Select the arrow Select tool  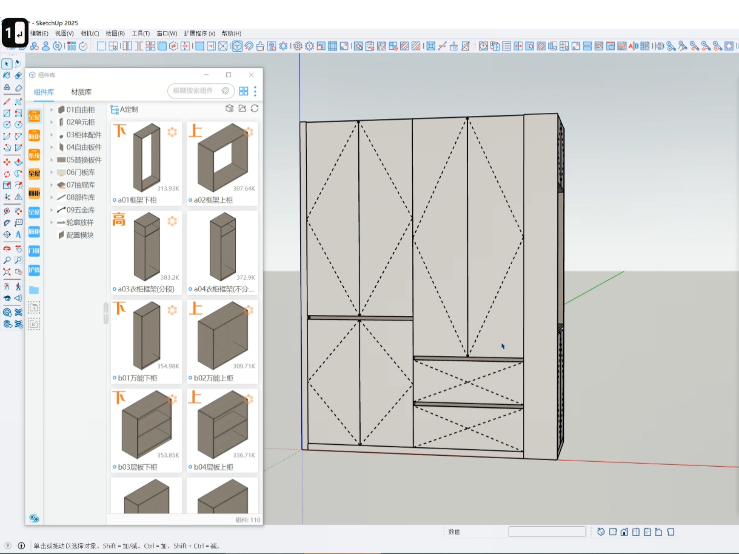[x=7, y=64]
